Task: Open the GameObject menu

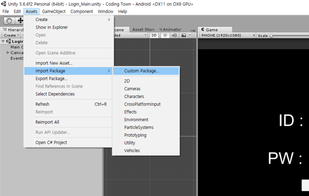Action: [54, 12]
